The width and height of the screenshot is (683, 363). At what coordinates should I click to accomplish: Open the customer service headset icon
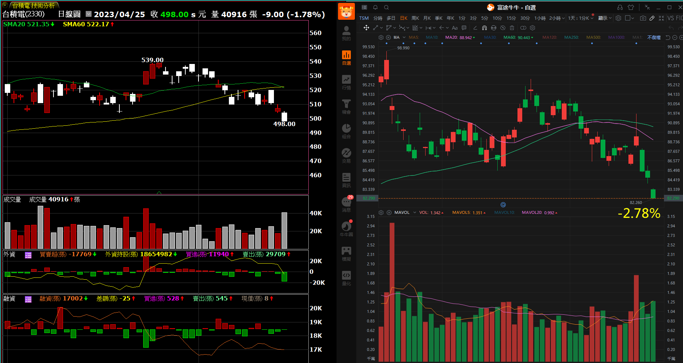pos(620,7)
